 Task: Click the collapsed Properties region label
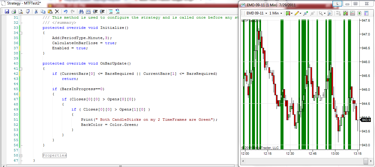tap(55, 155)
